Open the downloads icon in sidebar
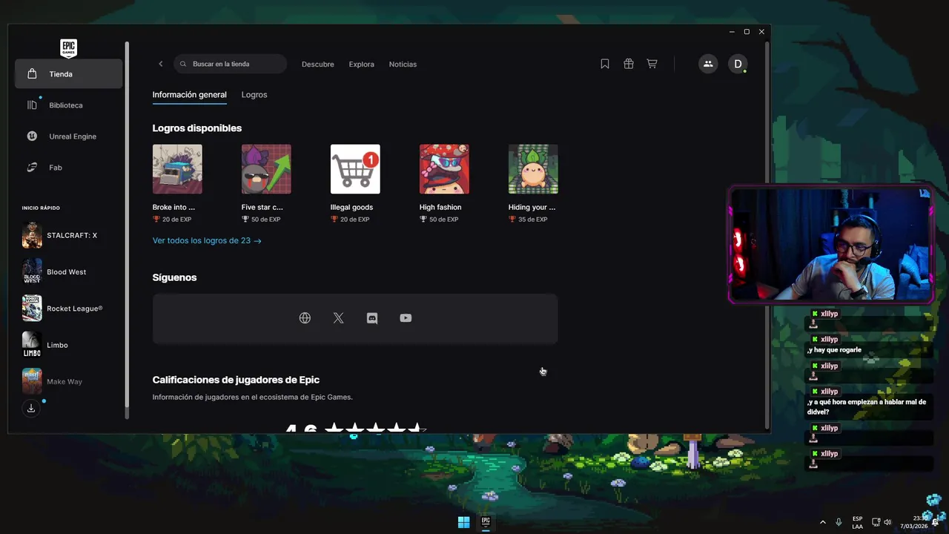The height and width of the screenshot is (534, 949). click(x=31, y=408)
